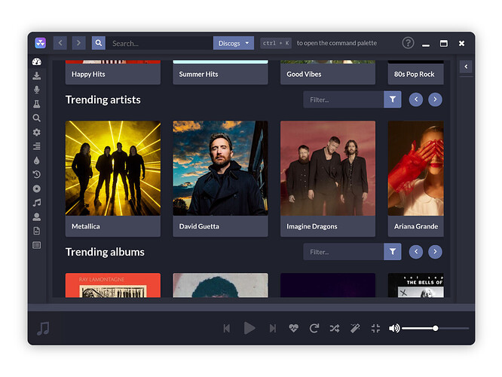Open the equalizer panel sidebar icon
This screenshot has width=502, height=377.
point(36,245)
